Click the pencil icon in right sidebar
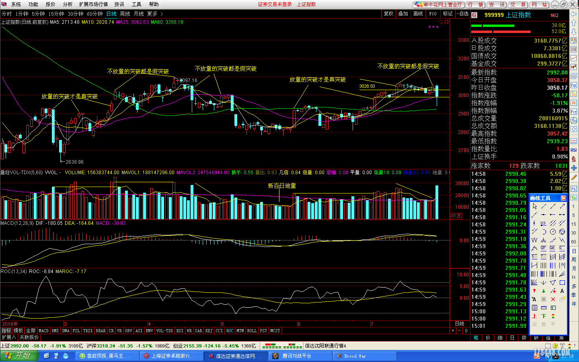 point(574,177)
